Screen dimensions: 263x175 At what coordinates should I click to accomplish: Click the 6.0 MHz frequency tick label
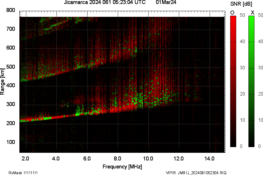(x=87, y=158)
